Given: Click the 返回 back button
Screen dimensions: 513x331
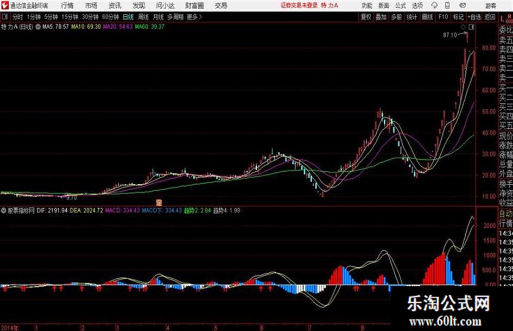Looking at the screenshot, I should pos(490,17).
